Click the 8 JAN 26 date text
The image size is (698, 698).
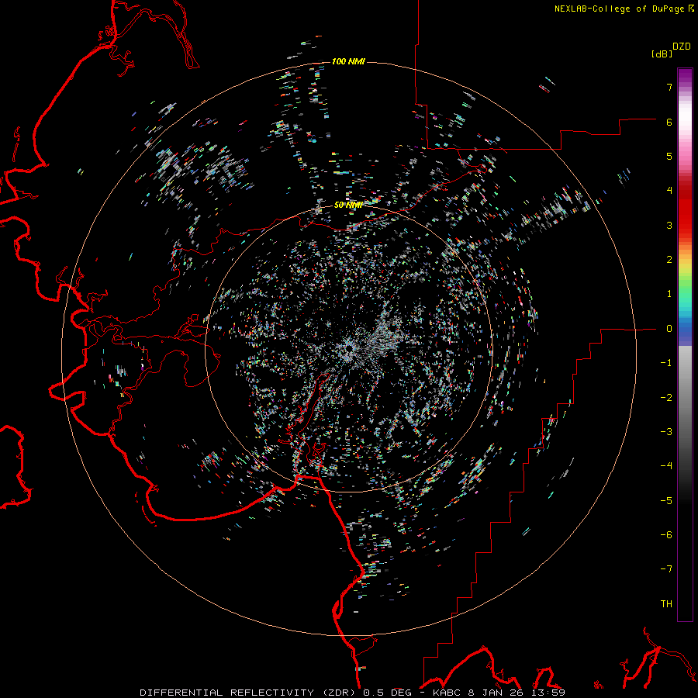pos(496,693)
